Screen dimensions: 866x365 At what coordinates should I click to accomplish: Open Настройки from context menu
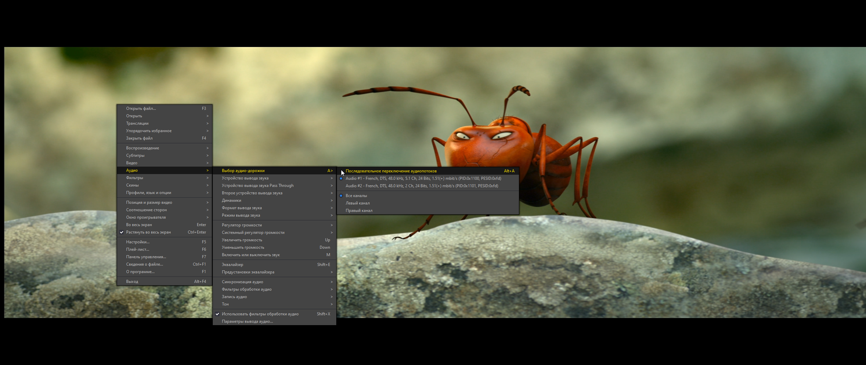tap(138, 242)
